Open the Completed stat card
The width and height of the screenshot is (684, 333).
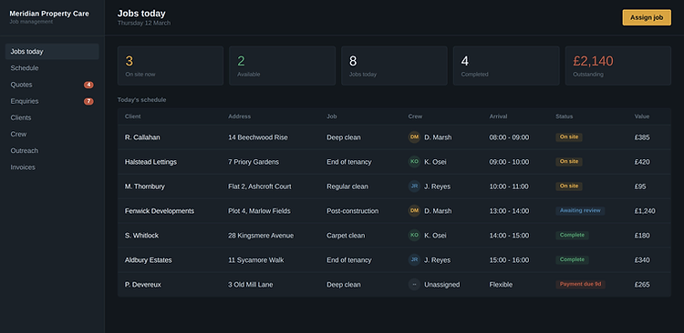click(506, 66)
